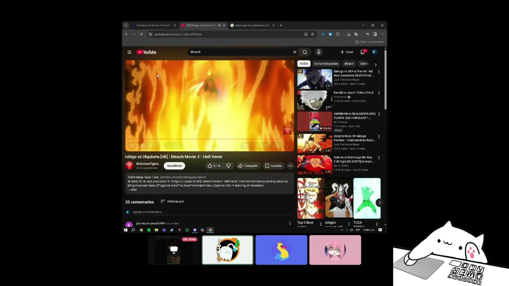The width and height of the screenshot is (509, 286).
Task: Run search with the magnifier button
Action: (305, 52)
